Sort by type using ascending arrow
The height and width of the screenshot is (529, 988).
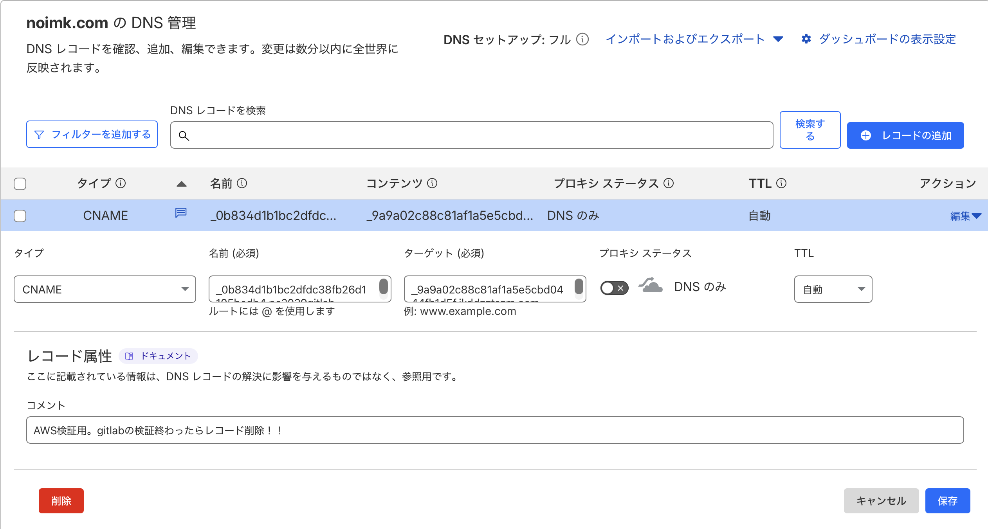(182, 184)
